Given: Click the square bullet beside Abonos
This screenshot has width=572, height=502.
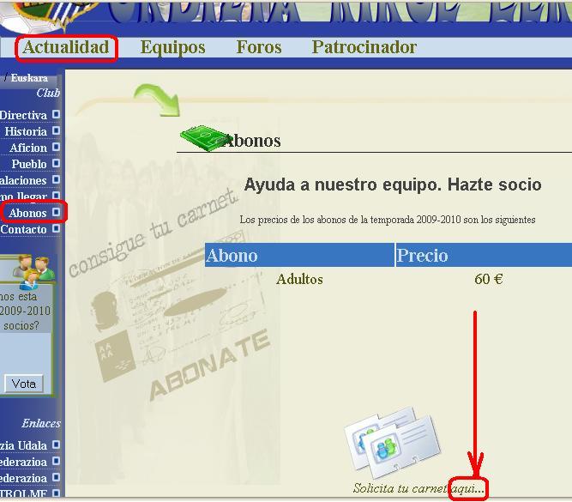Looking at the screenshot, I should (57, 212).
